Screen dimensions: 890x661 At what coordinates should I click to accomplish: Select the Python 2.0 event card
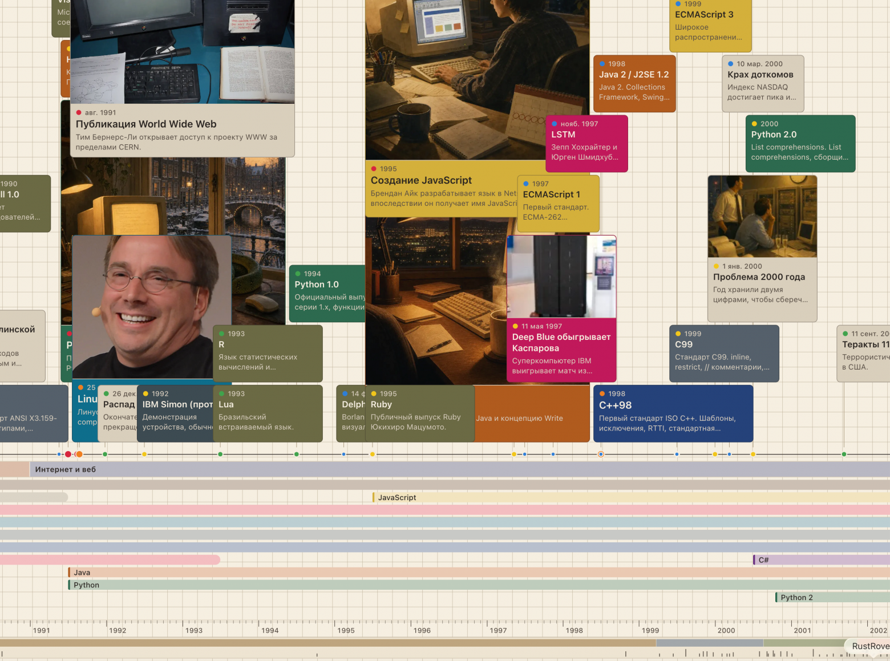click(800, 143)
